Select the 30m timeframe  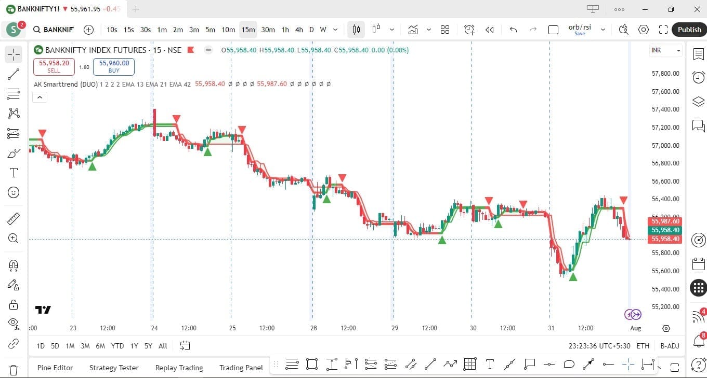click(268, 30)
